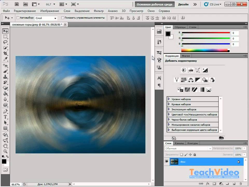Image resolution: width=249 pixels, height=187 pixels.
Task: Swap foreground and background colors
Action: pyautogui.click(x=7, y=157)
